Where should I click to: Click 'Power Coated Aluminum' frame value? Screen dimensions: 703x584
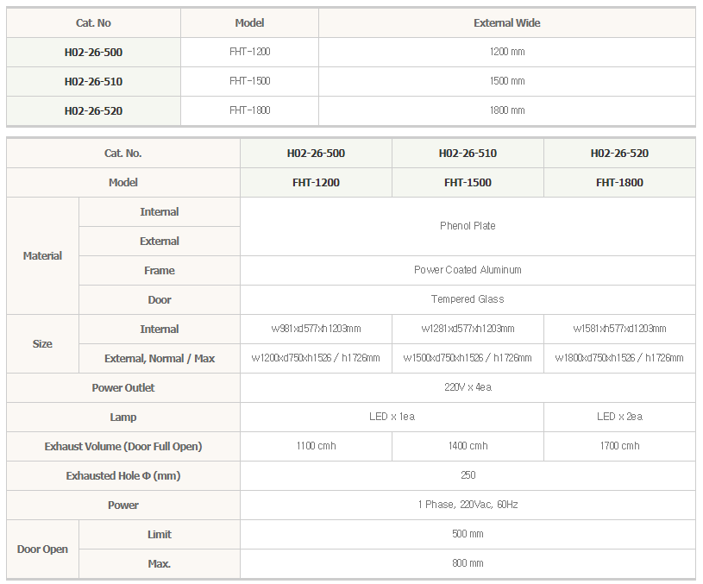[468, 270]
